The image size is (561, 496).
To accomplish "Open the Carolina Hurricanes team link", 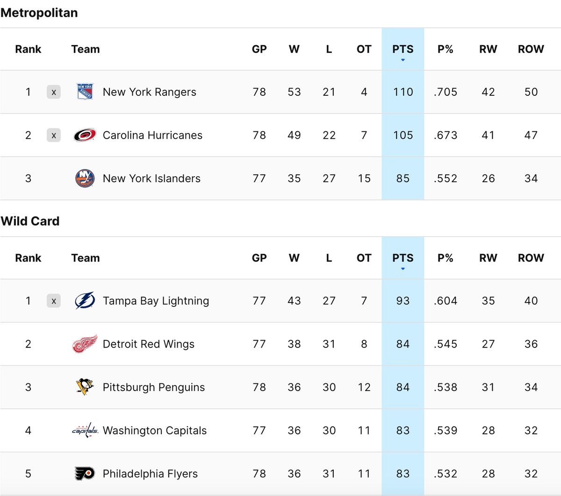I will tap(152, 135).
